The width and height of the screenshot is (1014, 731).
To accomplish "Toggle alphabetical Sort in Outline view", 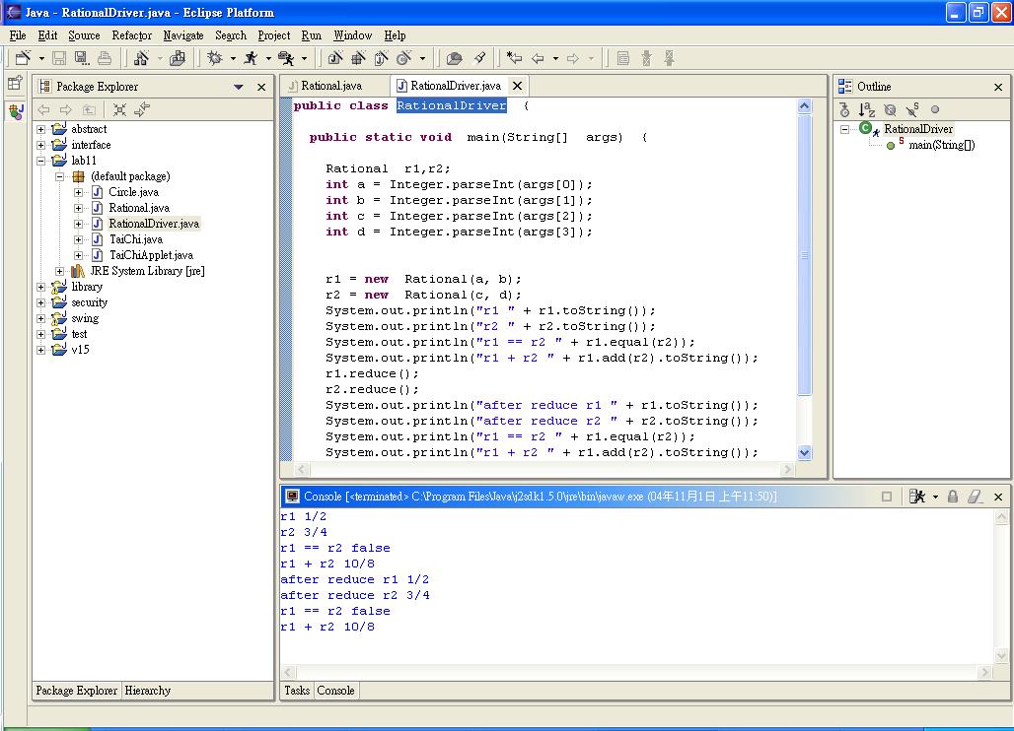I will pos(867,109).
